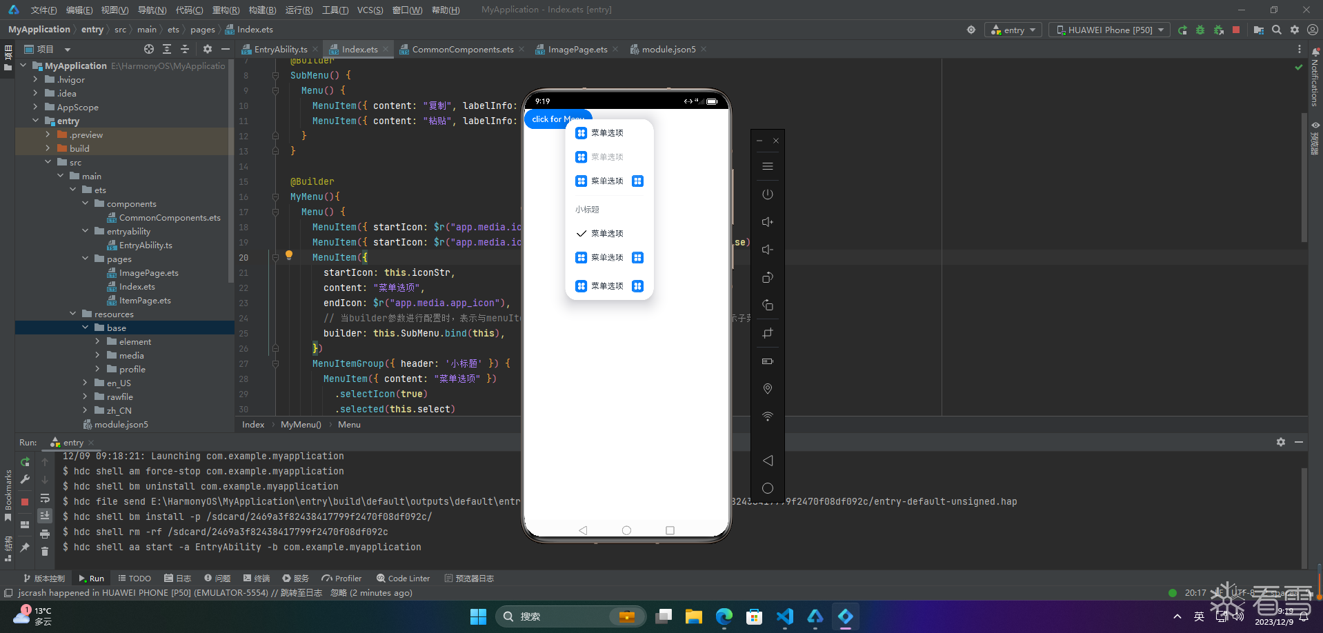Open Search Everywhere magnifier icon
Viewport: 1323px width, 633px height.
[x=1277, y=30]
